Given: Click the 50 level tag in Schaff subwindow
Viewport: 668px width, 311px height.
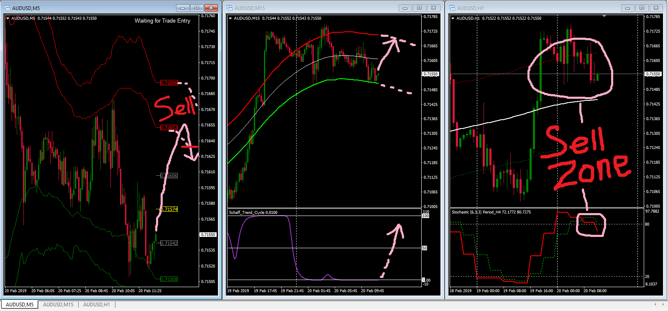Looking at the screenshot, I should [424, 248].
